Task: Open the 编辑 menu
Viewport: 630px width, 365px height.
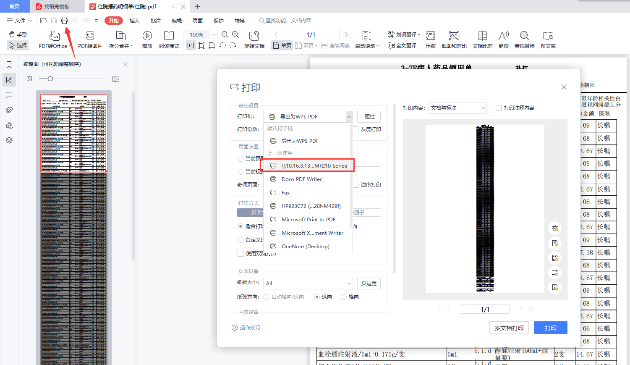Action: [177, 20]
